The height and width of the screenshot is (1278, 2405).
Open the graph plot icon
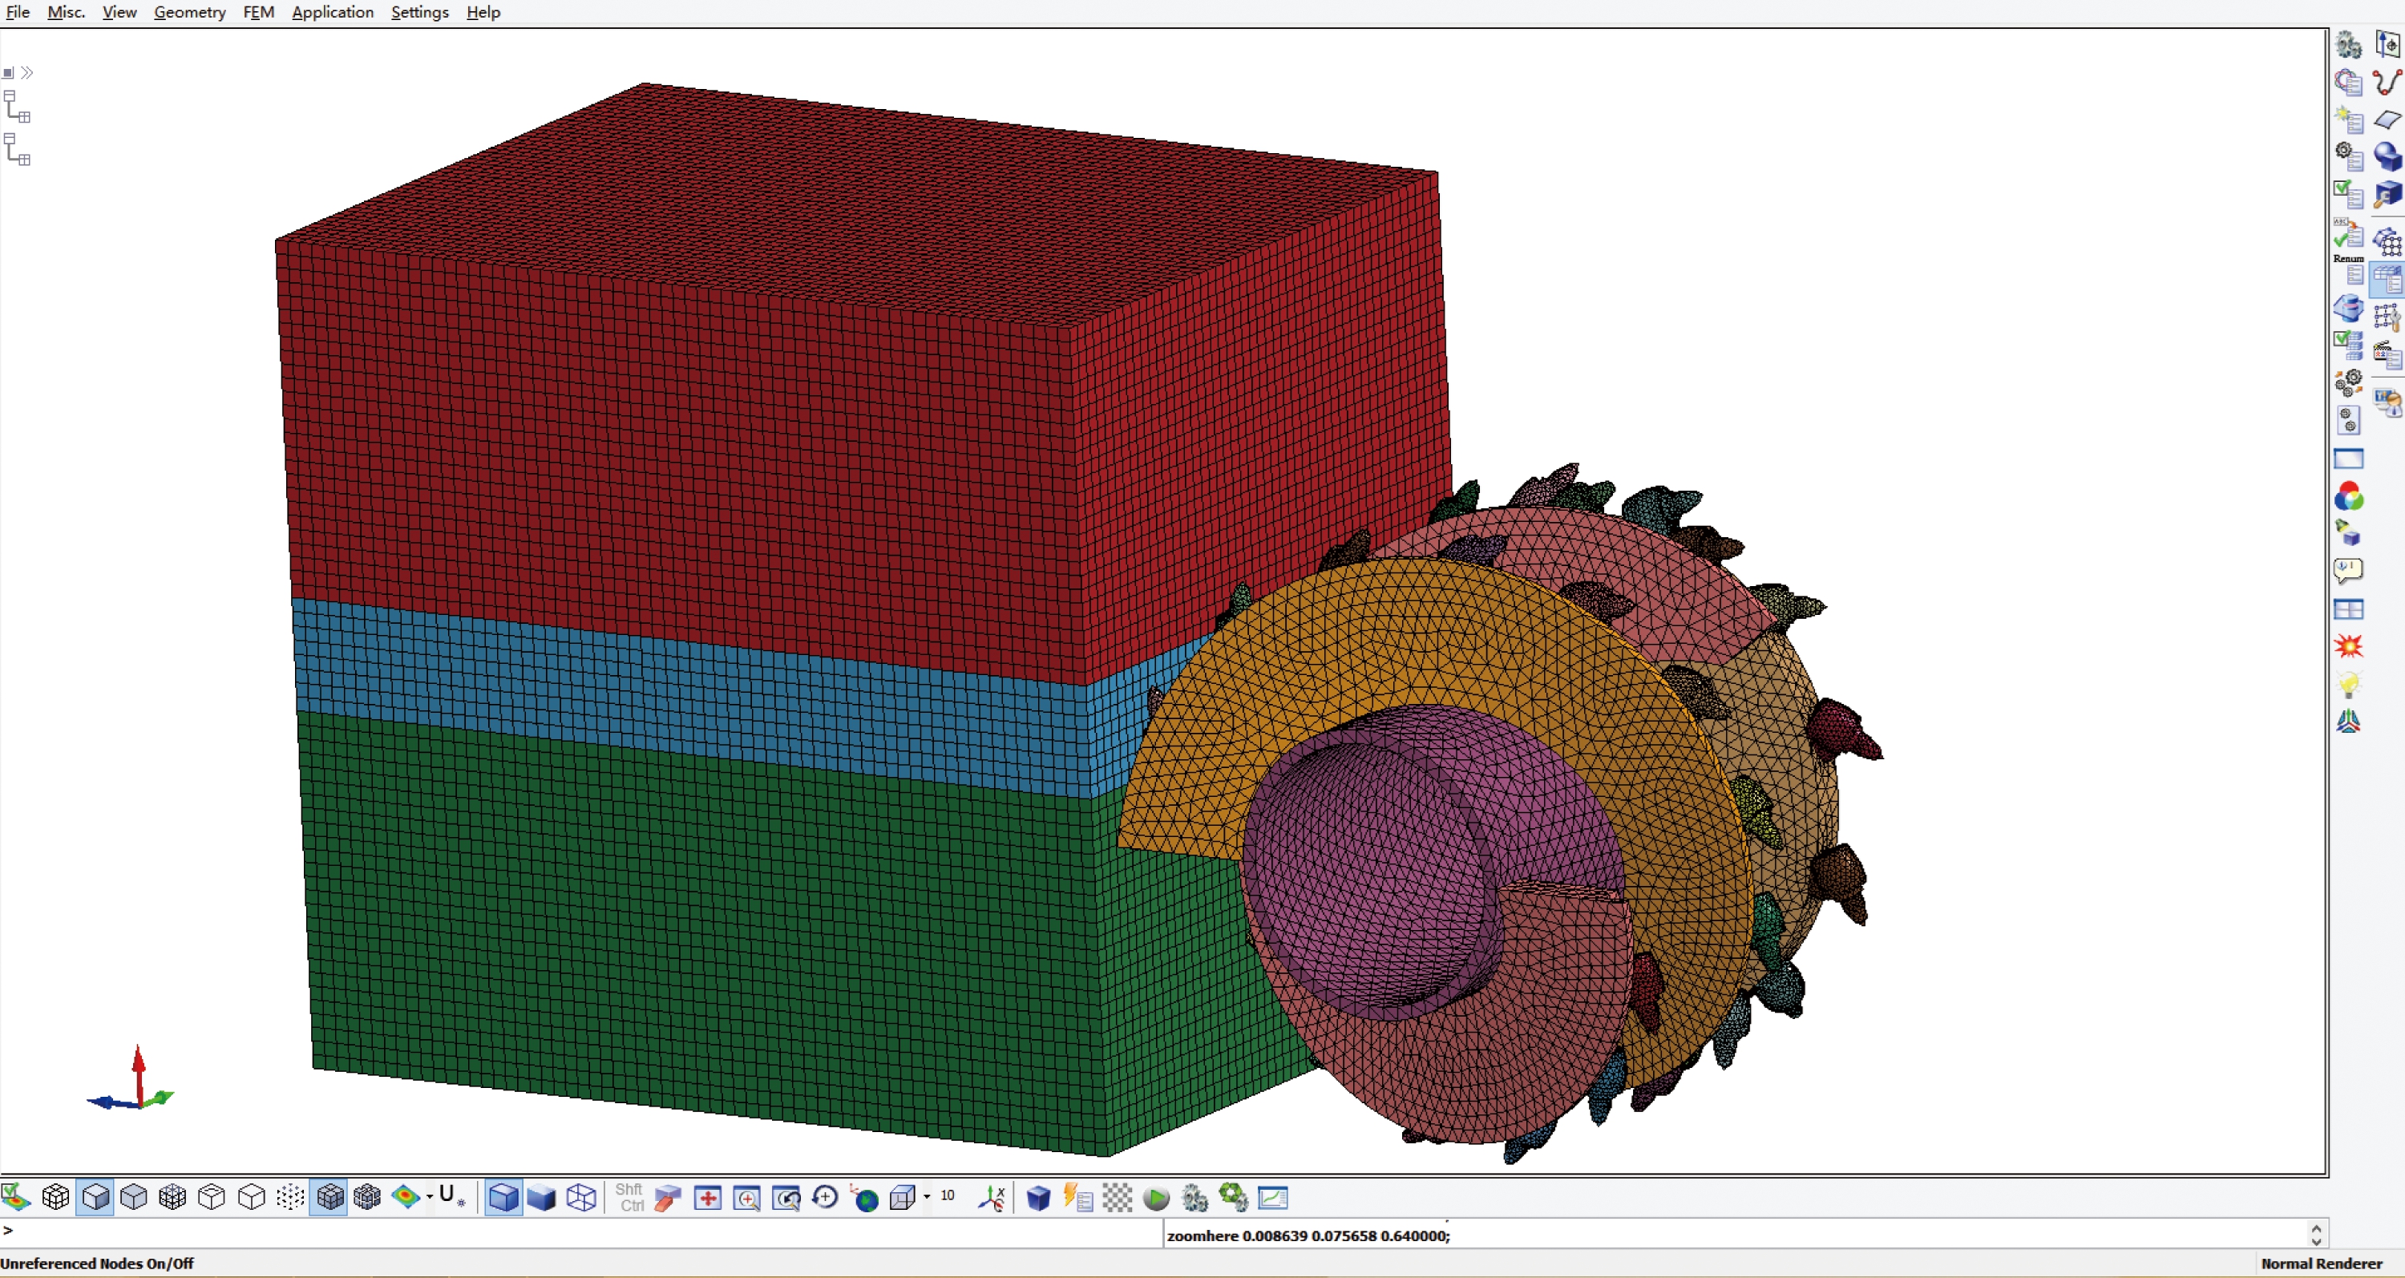(x=1272, y=1198)
